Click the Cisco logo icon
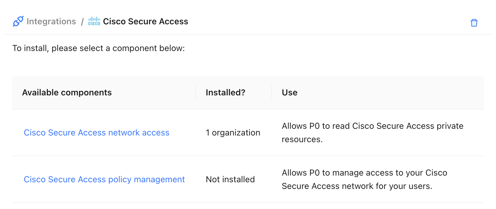Viewport: 496px width, 209px height. pos(94,21)
